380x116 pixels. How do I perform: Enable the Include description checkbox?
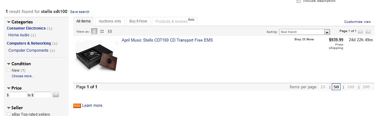(x=298, y=1)
